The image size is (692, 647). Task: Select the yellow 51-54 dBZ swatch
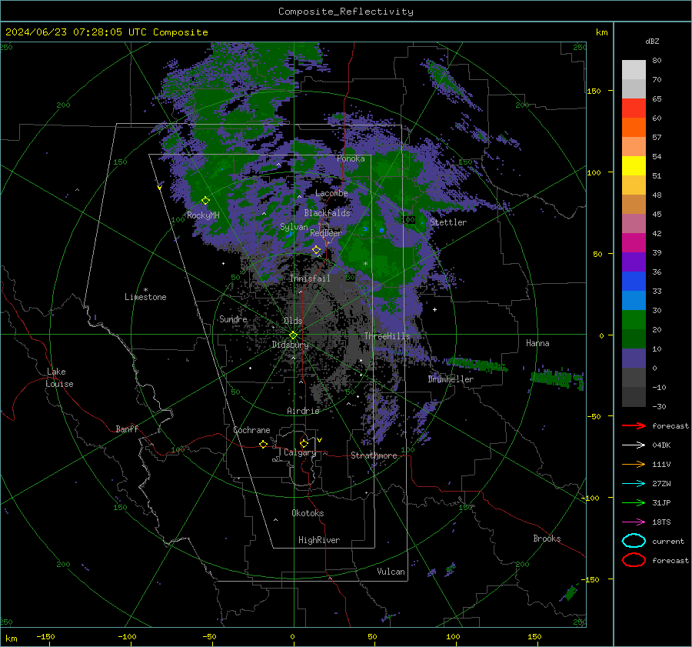click(634, 166)
